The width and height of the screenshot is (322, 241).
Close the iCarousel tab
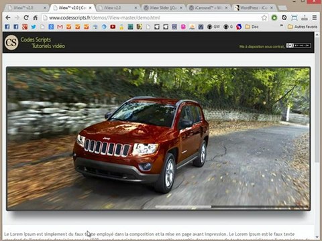pyautogui.click(x=226, y=8)
